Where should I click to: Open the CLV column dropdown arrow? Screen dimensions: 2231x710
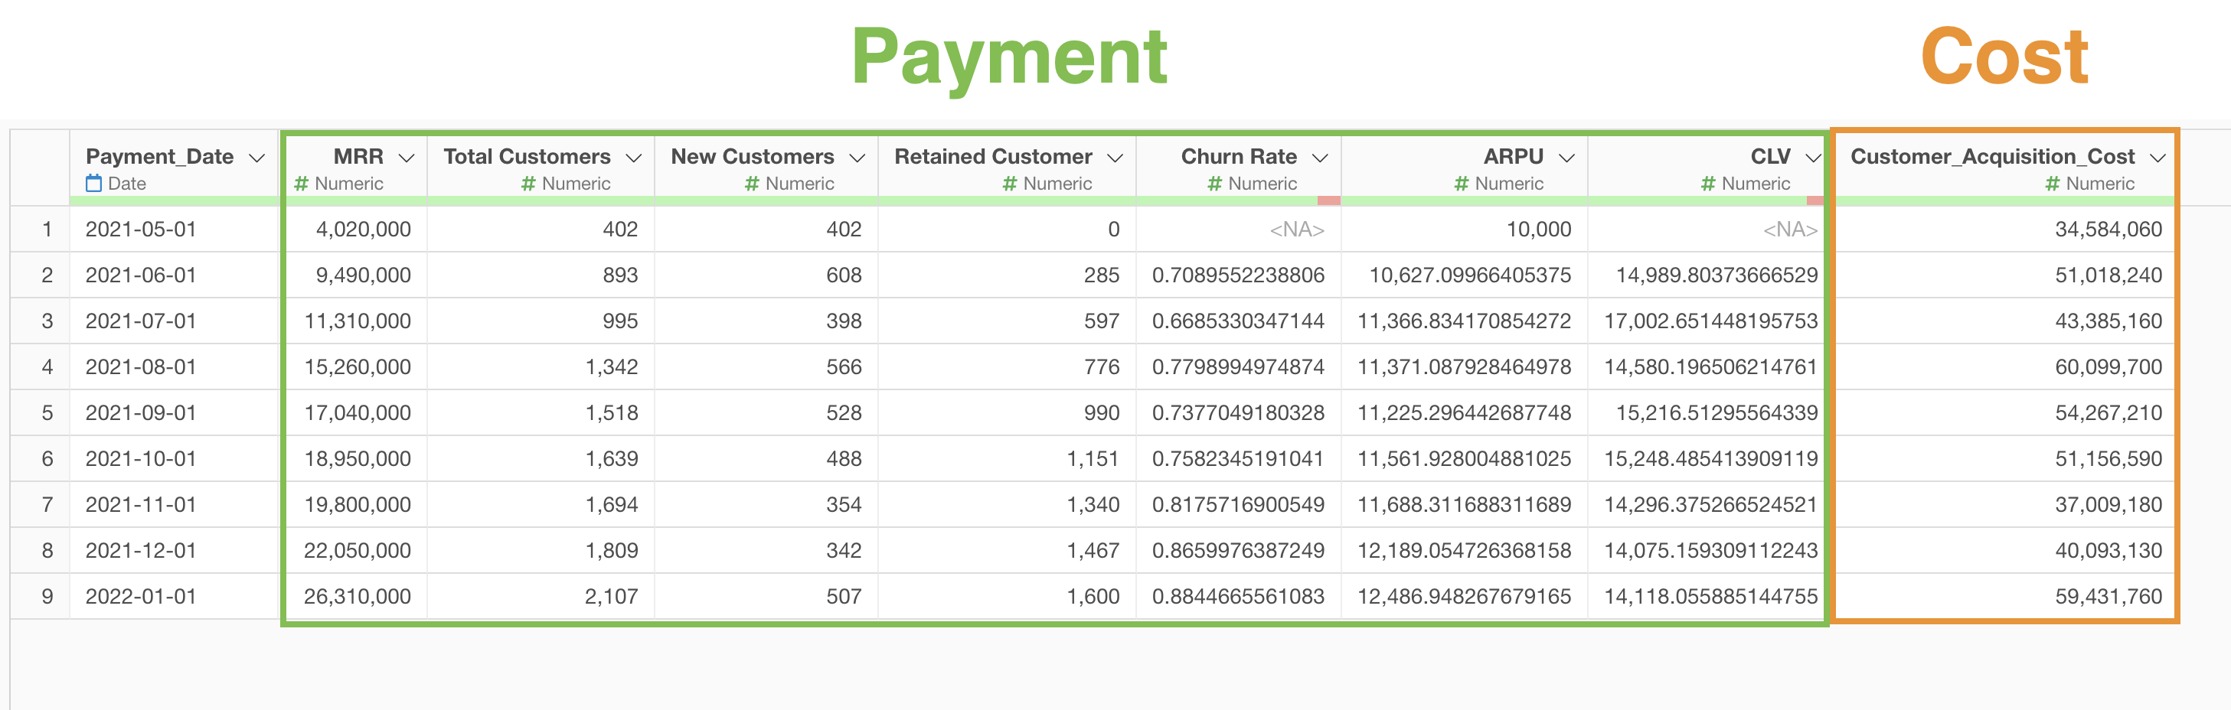click(1813, 158)
